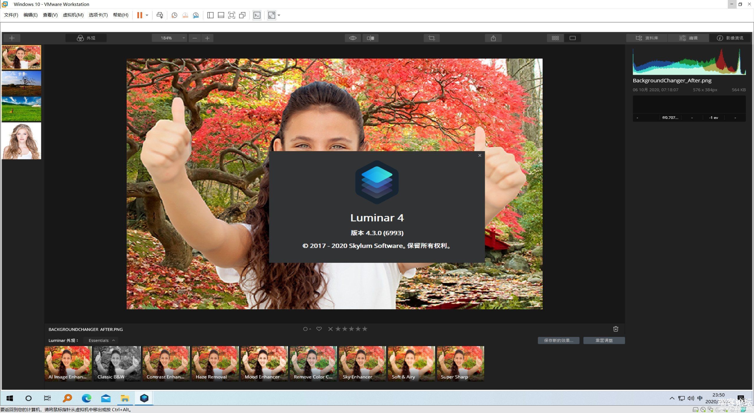Apply the Soft & Airy look
This screenshot has height=413, width=754.
pos(411,364)
